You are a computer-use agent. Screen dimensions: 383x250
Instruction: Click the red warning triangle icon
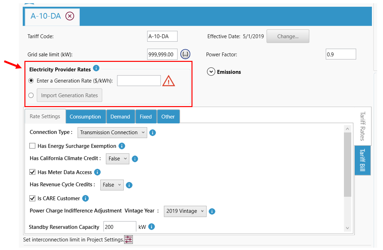click(168, 81)
